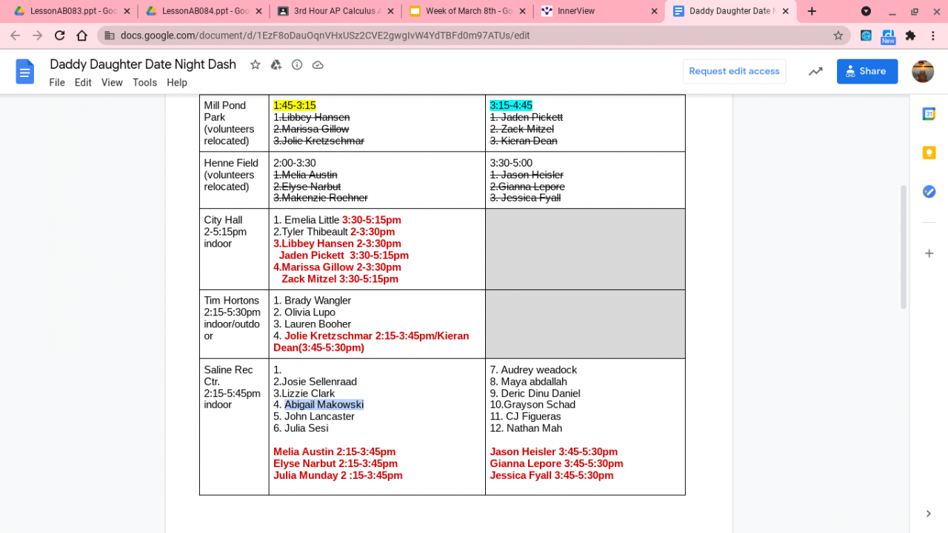Switch to the Week of March 8th tab
Image resolution: width=948 pixels, height=533 pixels.
point(467,11)
